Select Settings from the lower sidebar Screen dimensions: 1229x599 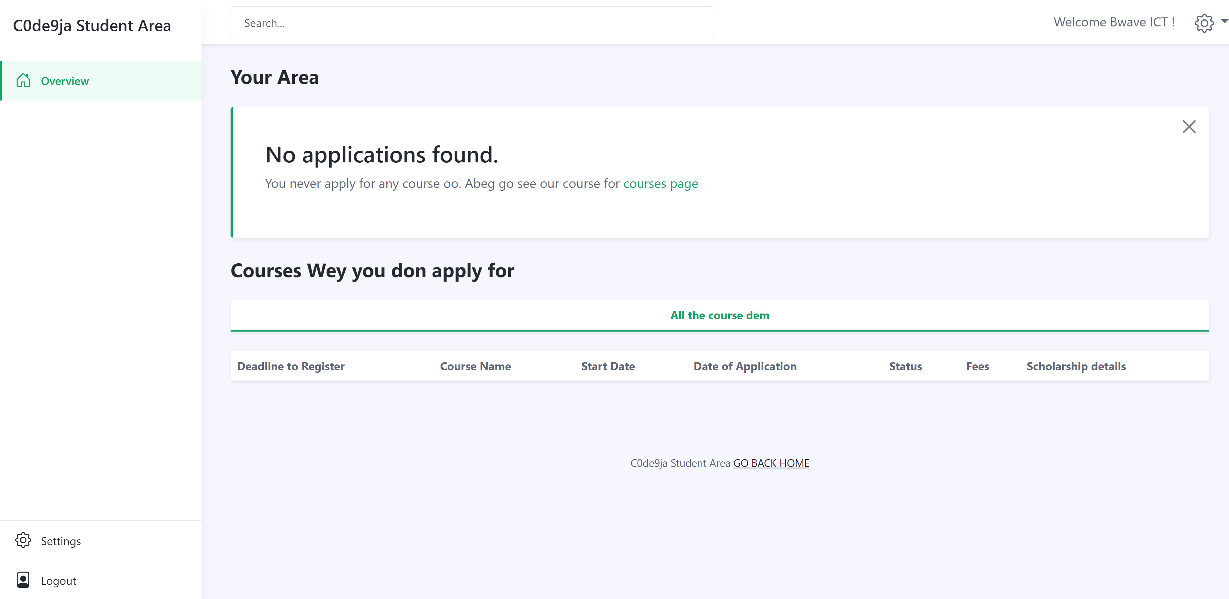click(x=61, y=541)
